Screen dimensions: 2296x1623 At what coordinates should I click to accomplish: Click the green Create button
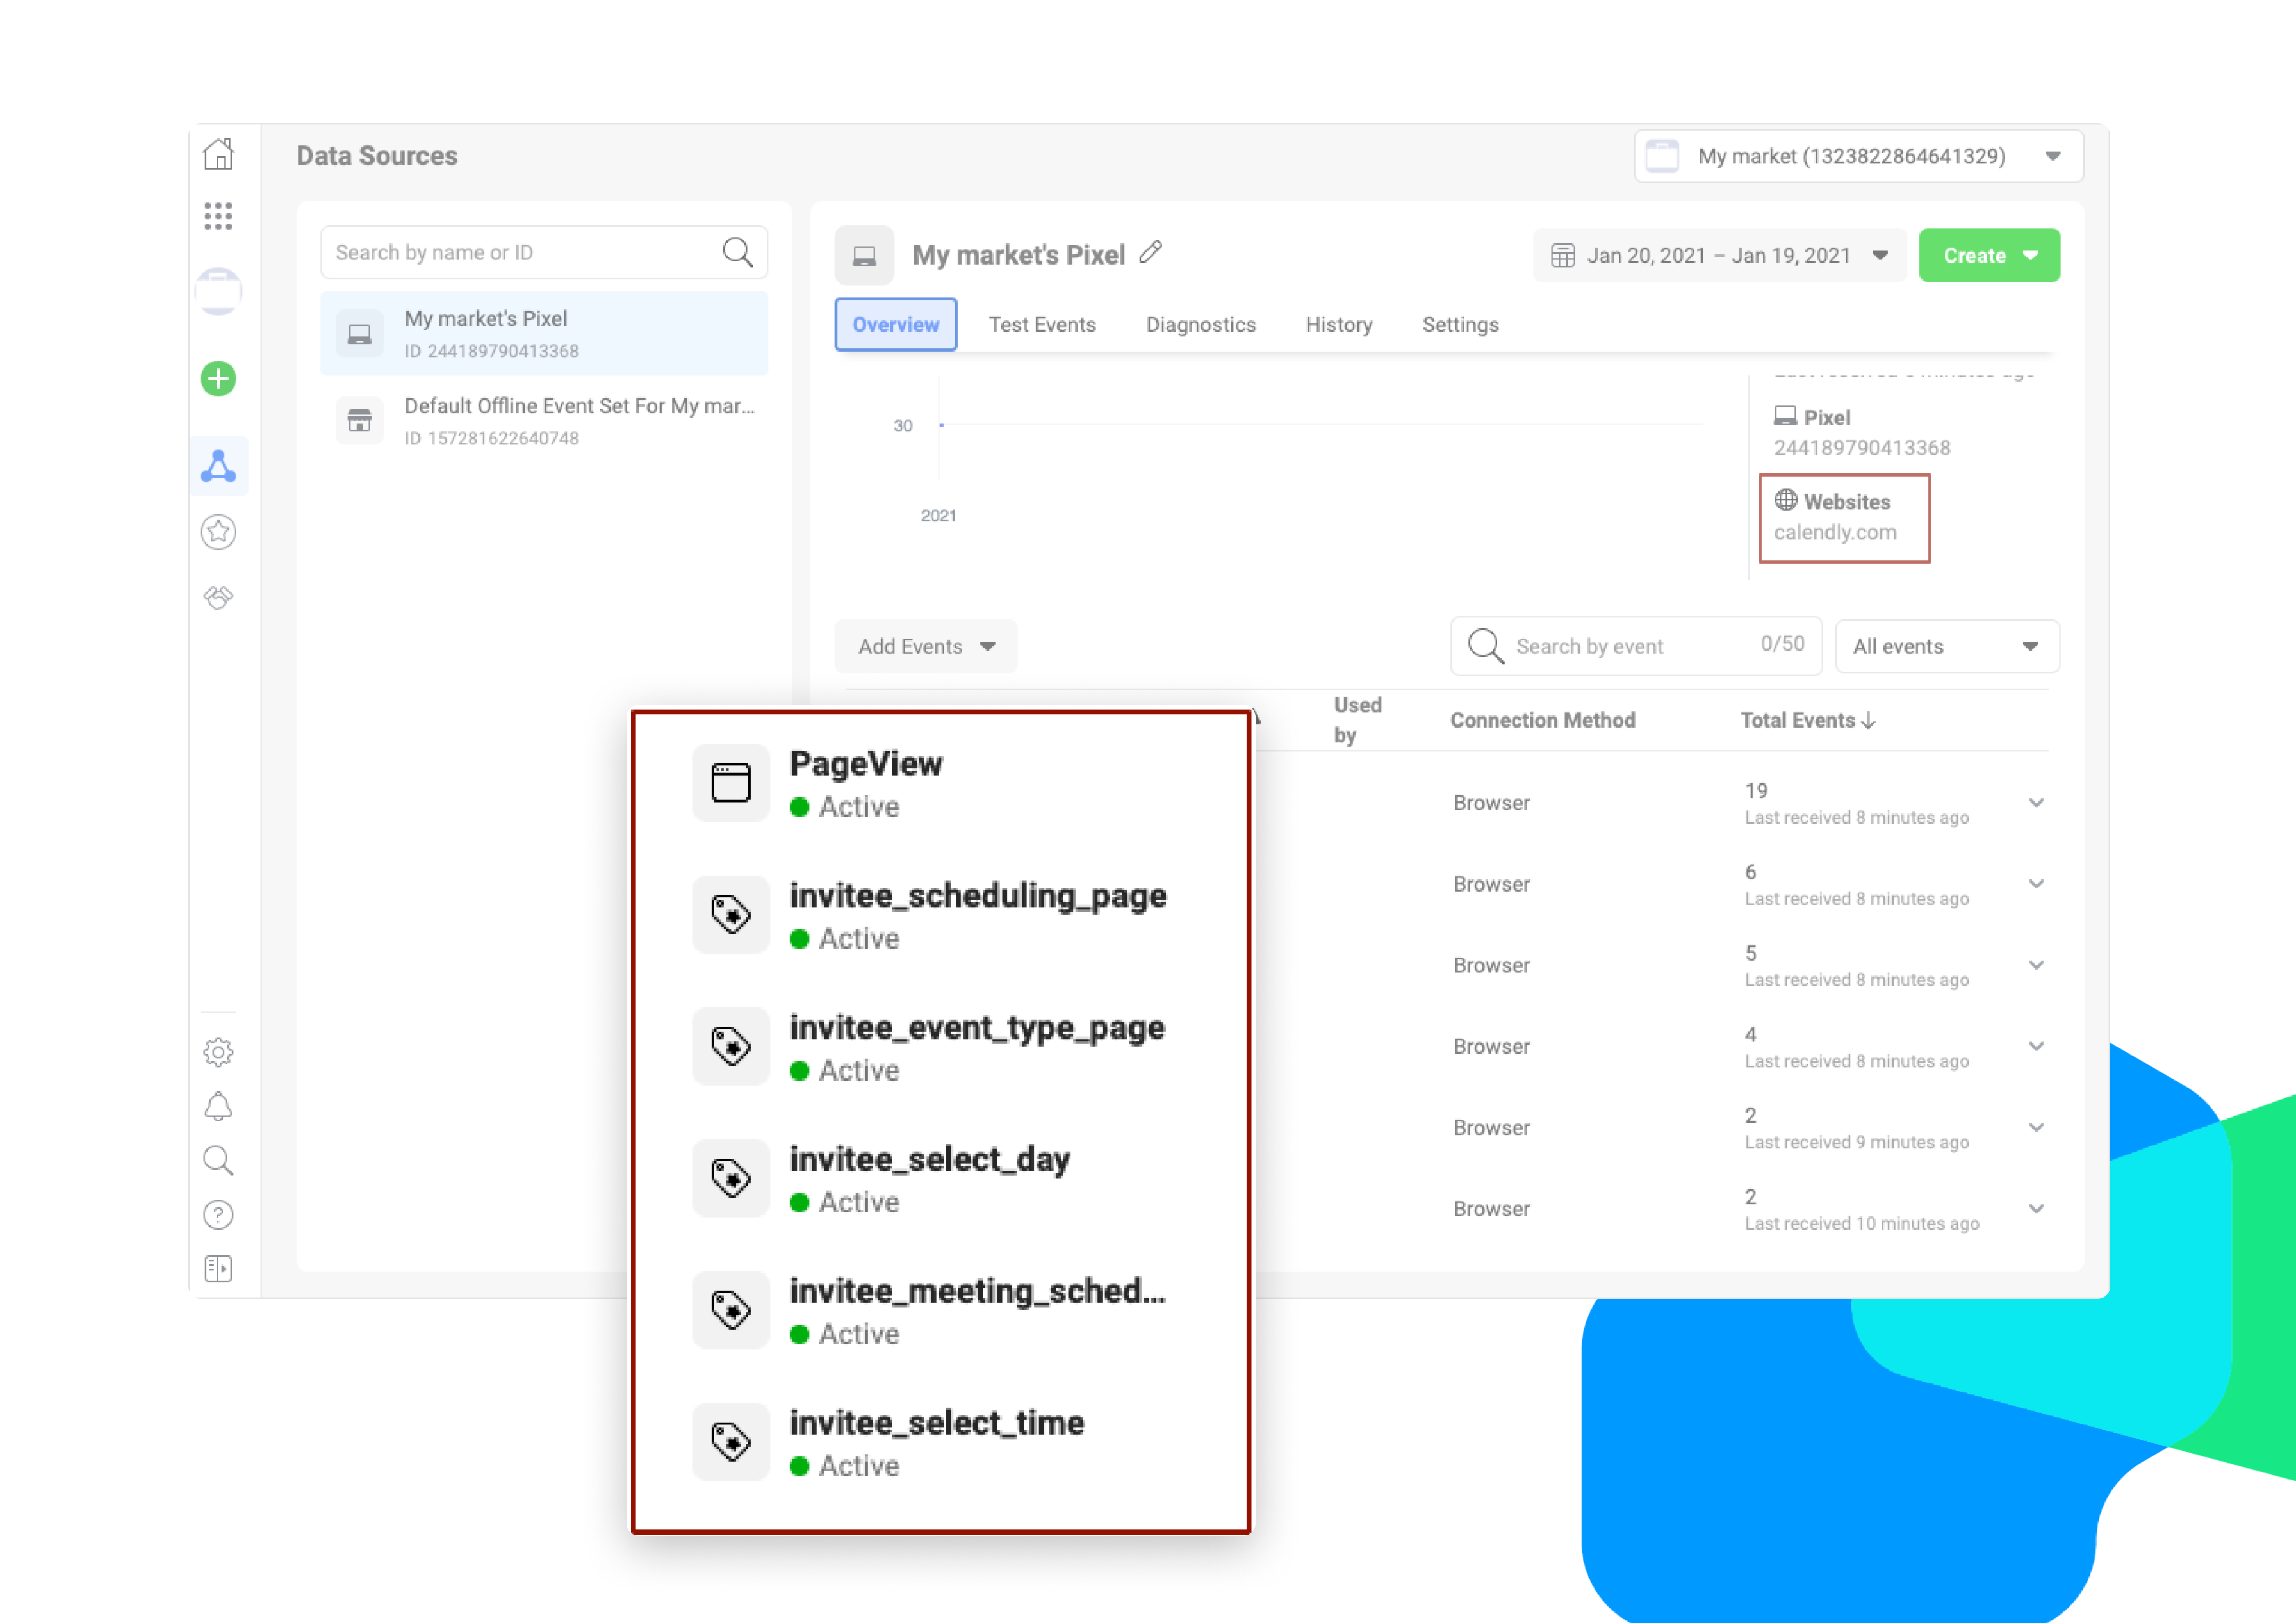pyautogui.click(x=1988, y=256)
